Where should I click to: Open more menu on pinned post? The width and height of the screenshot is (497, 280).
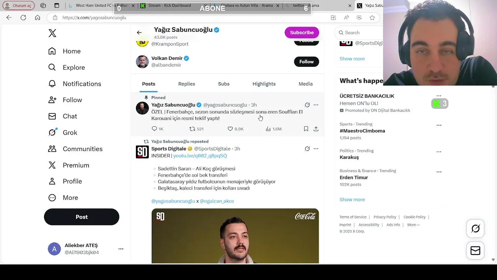click(x=316, y=105)
